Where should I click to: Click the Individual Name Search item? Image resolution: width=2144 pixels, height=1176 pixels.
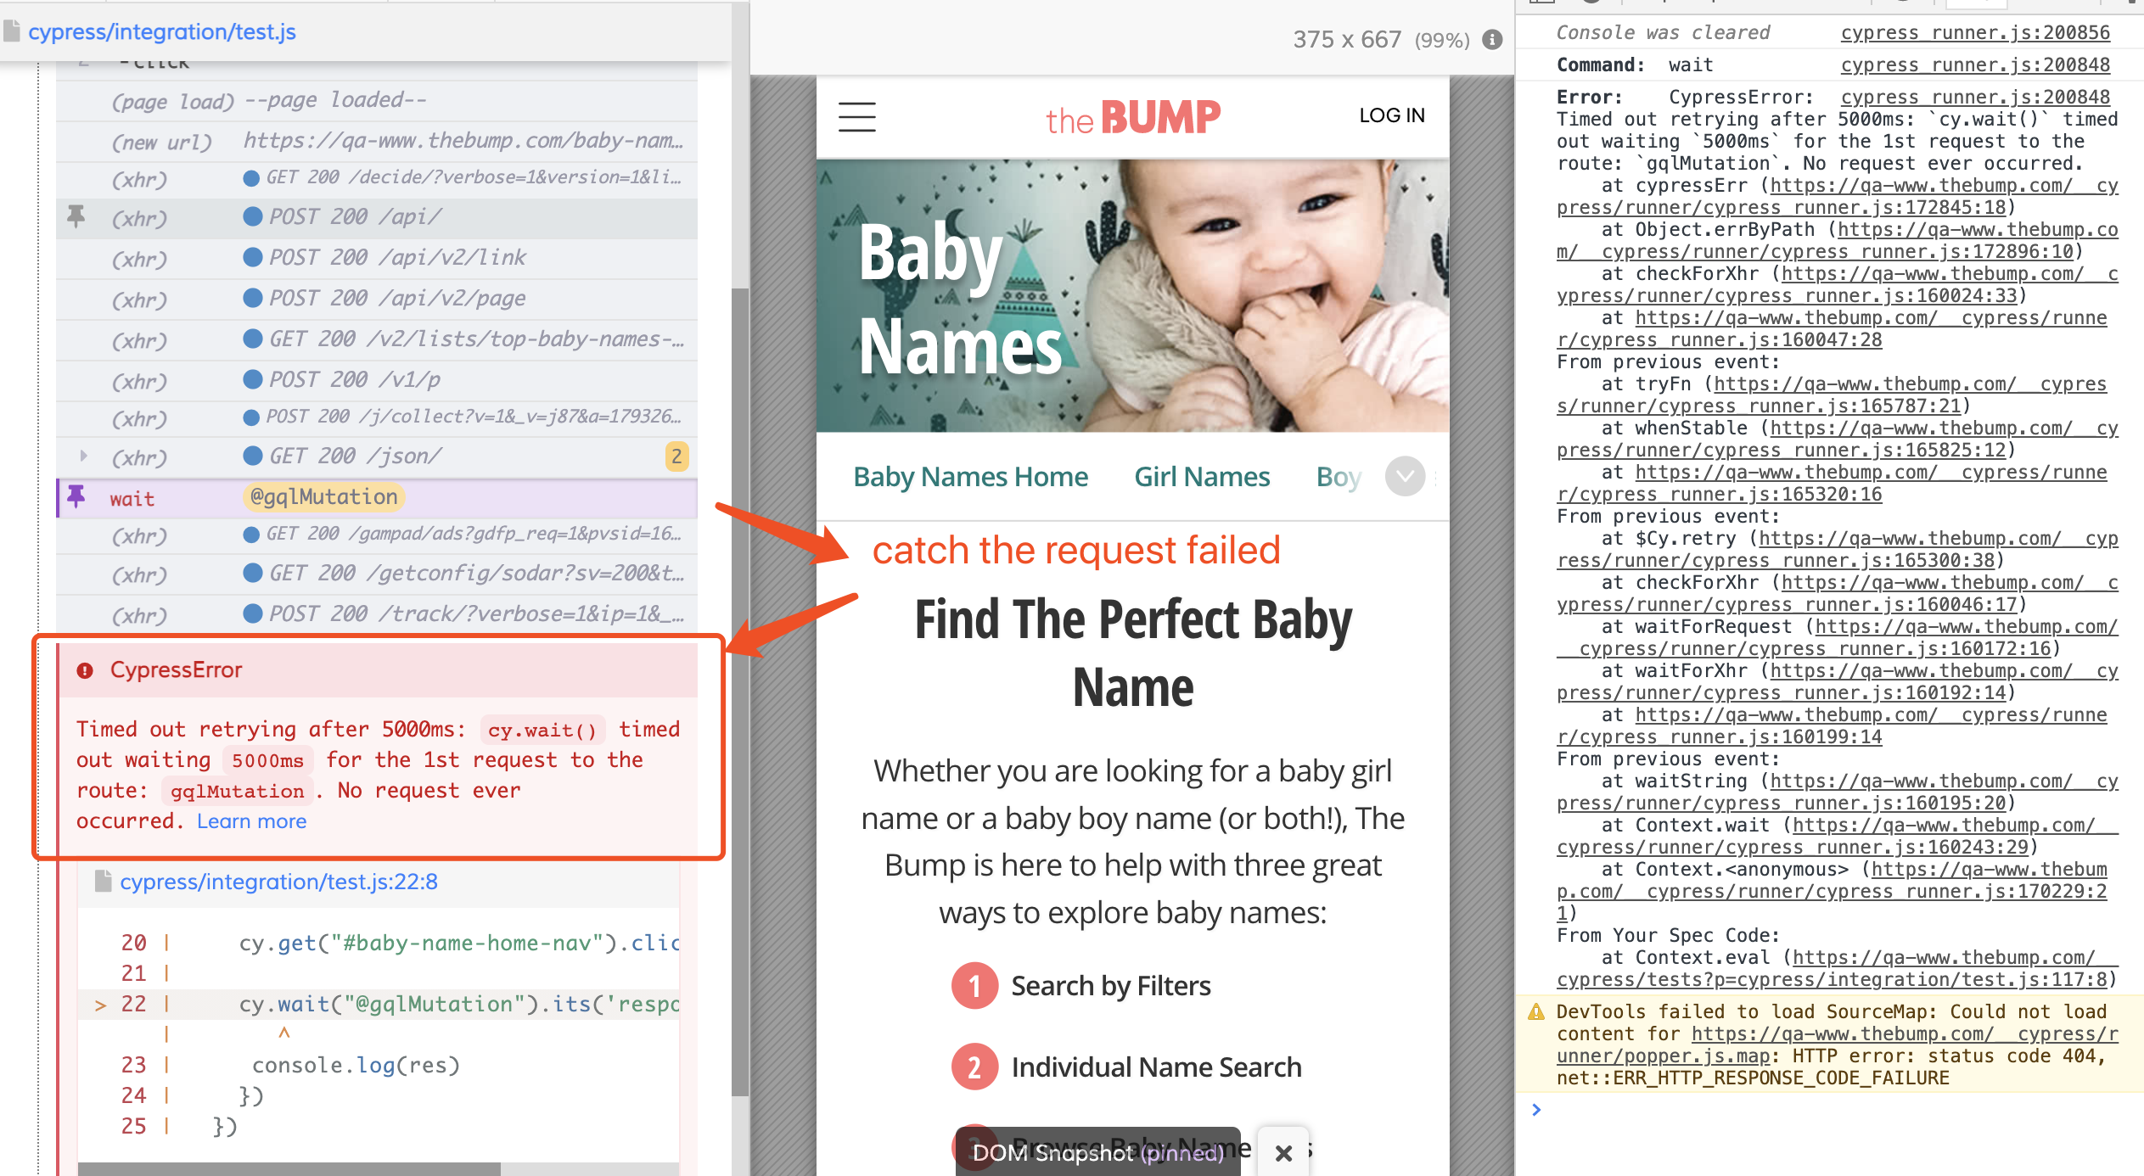pos(1156,1067)
